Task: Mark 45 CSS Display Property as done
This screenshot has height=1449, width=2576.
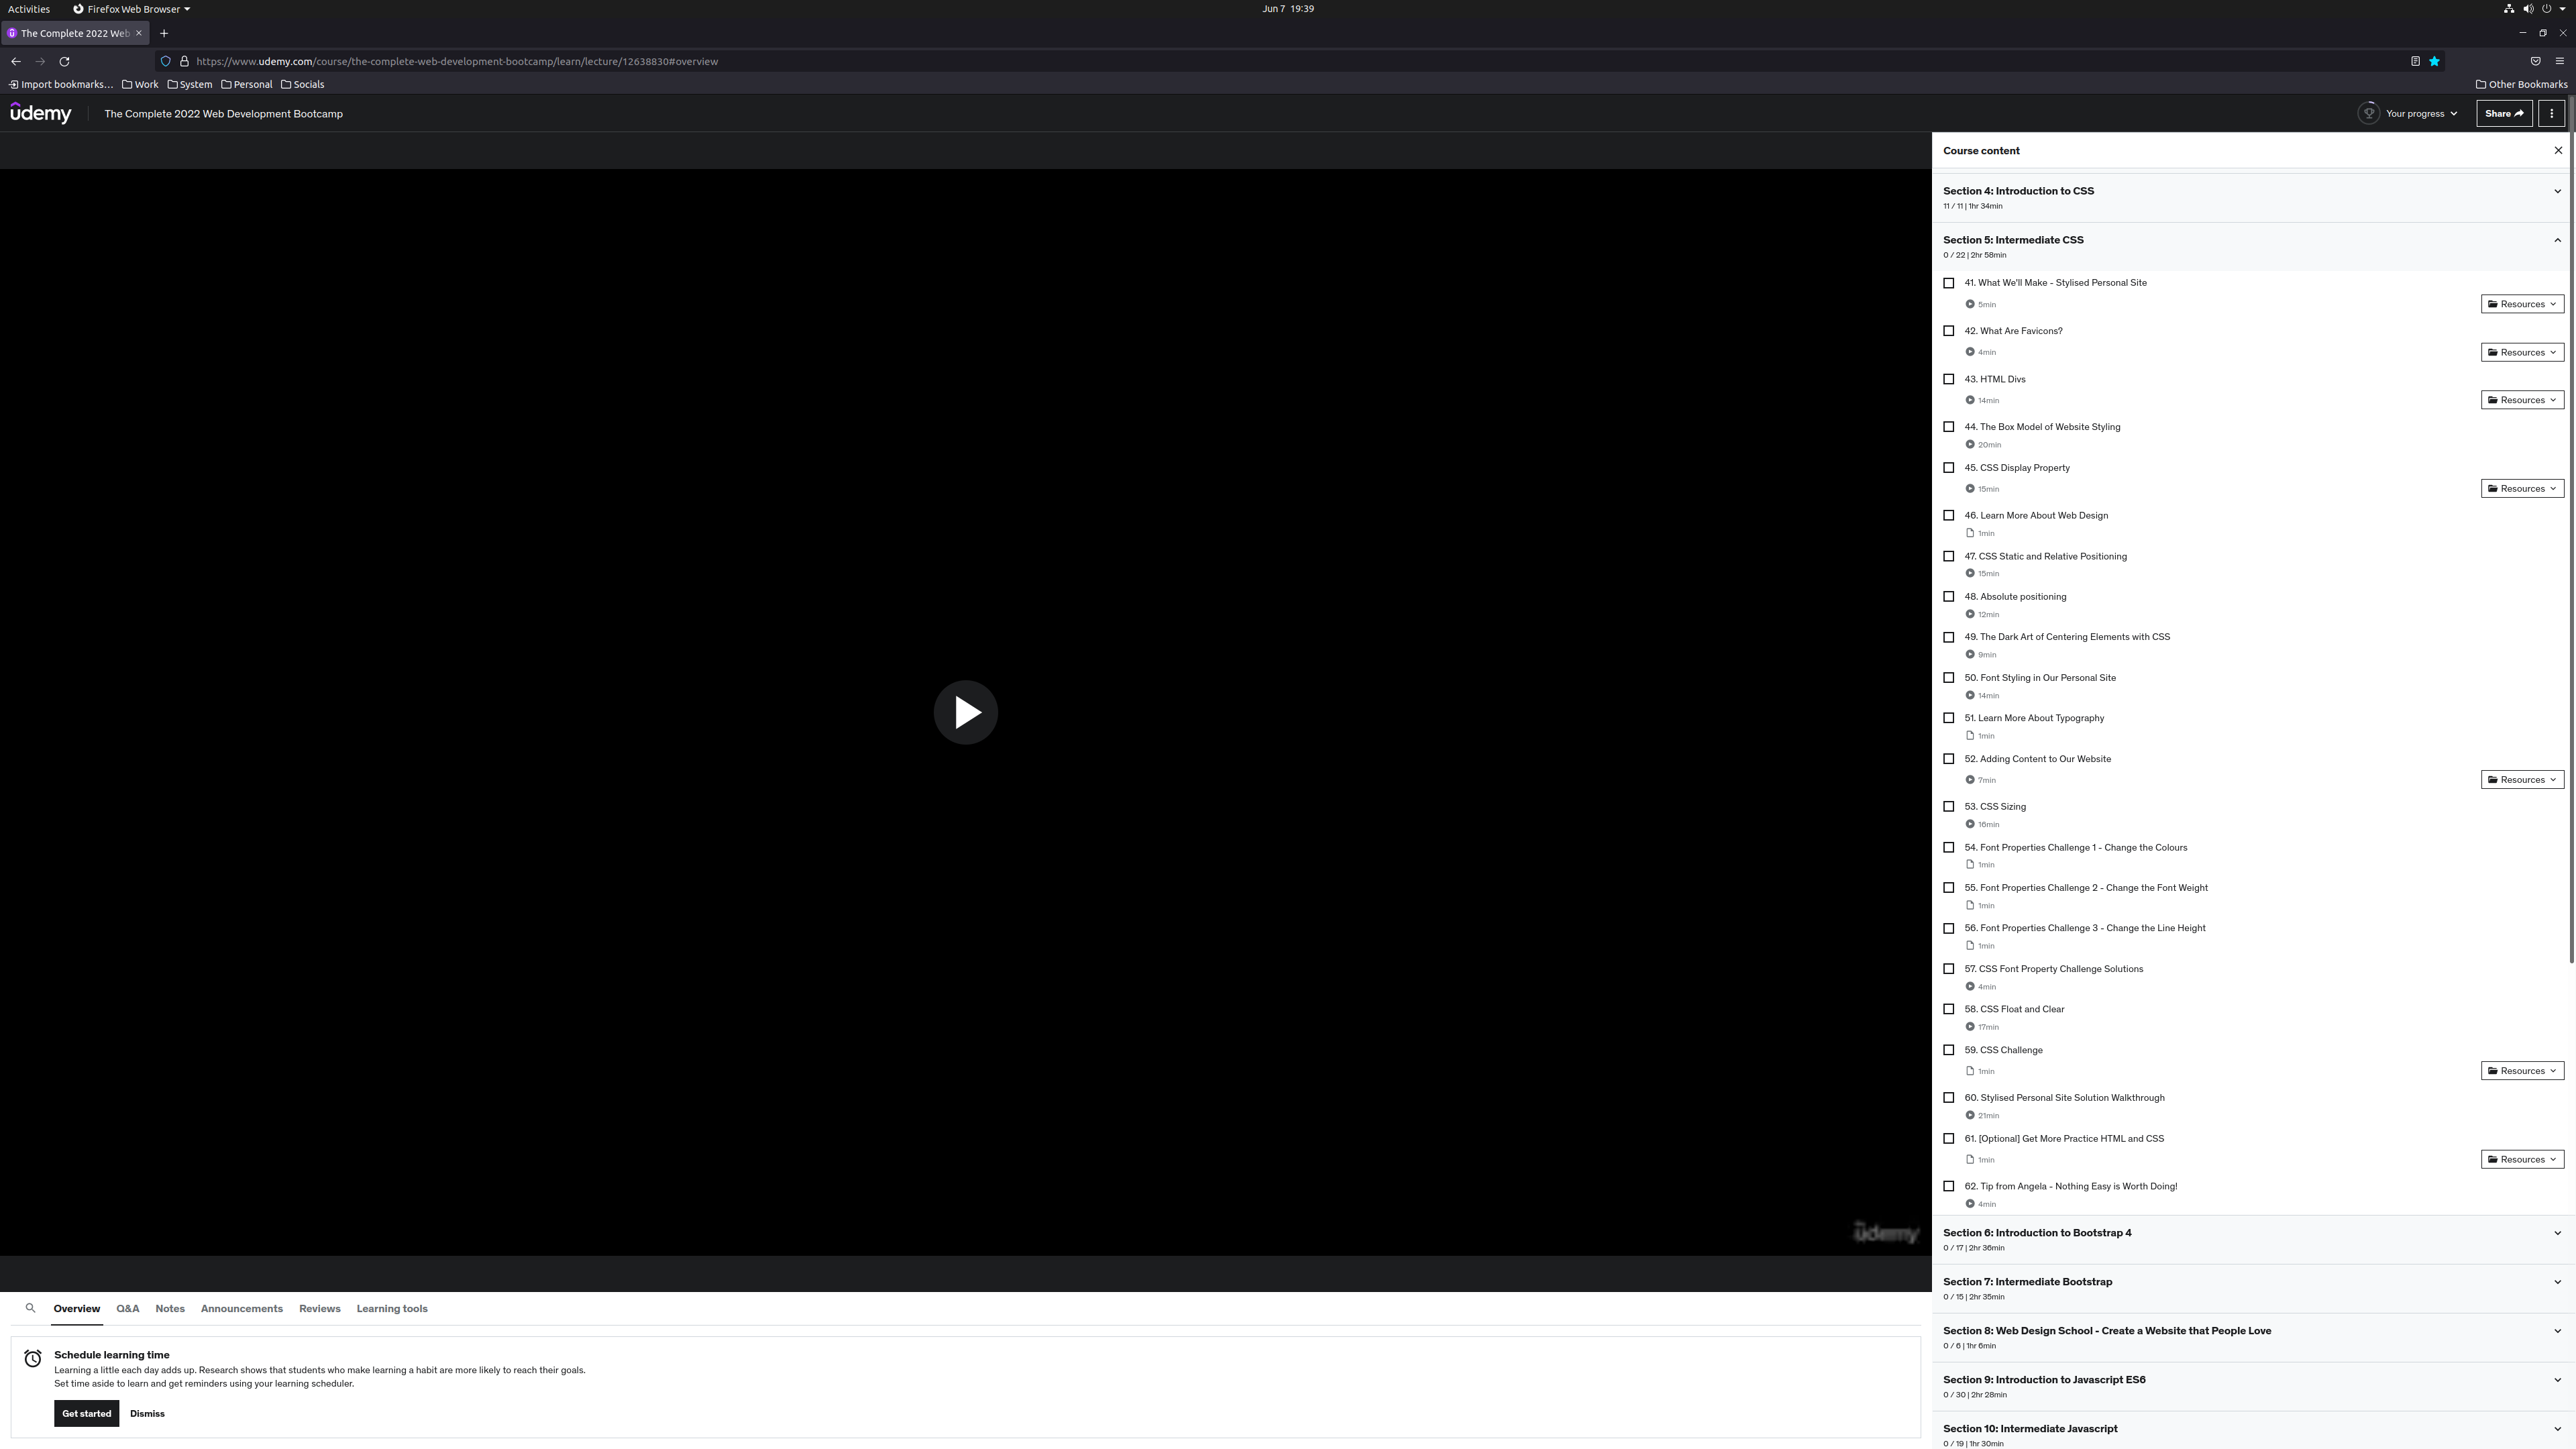Action: (x=1948, y=468)
